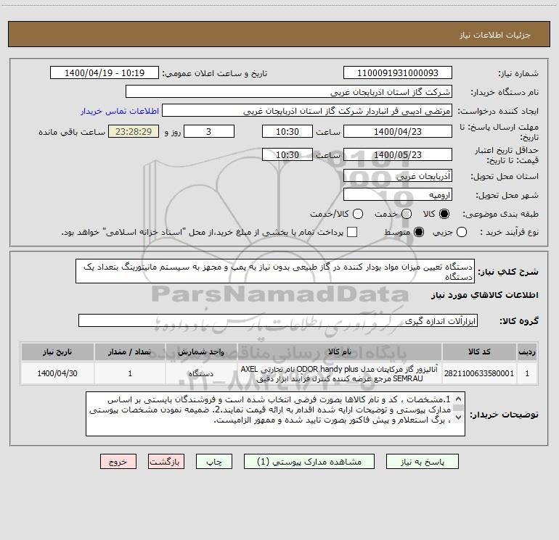Choose the متوسط purchase type radio
Viewport: 559px width, 540px height.
(x=419, y=232)
